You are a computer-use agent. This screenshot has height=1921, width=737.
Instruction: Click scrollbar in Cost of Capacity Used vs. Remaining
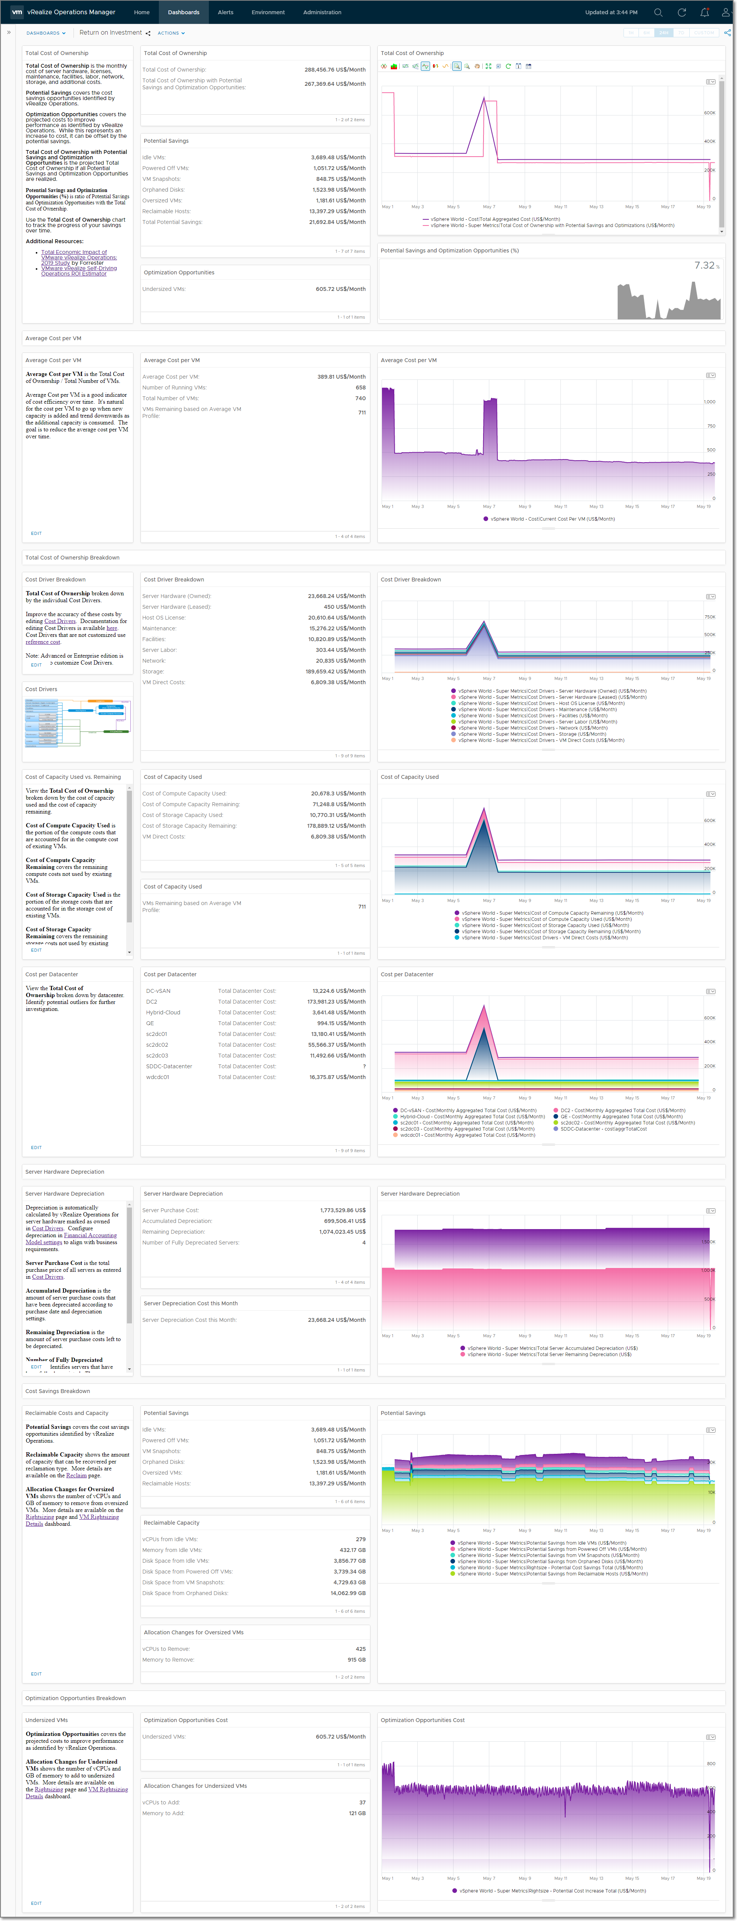point(129,856)
